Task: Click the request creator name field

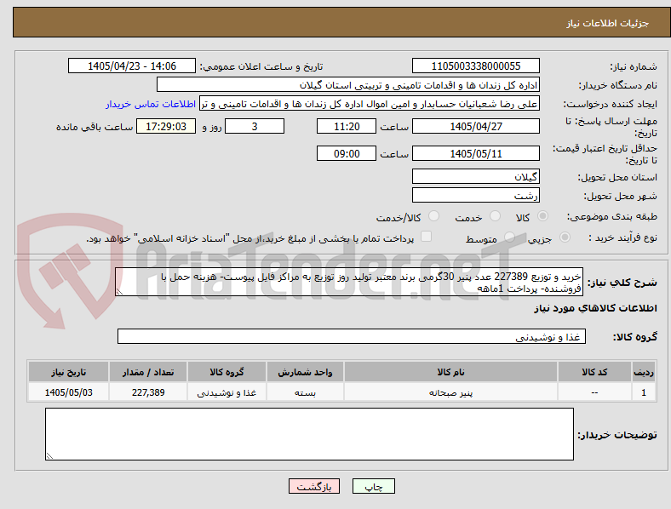Action: coord(370,104)
